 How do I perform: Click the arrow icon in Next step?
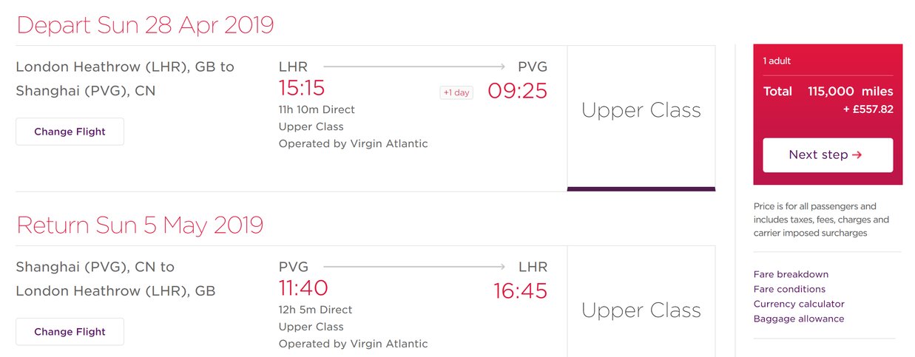[x=857, y=155]
